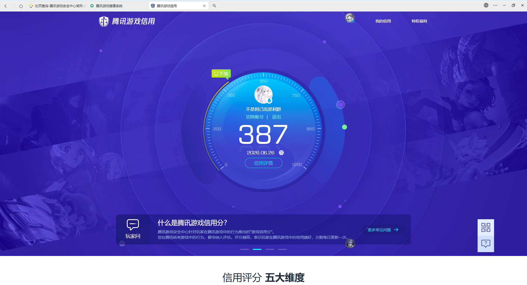Click the 玩家问 chat bubble icon
The height and width of the screenshot is (285, 527).
133,225
